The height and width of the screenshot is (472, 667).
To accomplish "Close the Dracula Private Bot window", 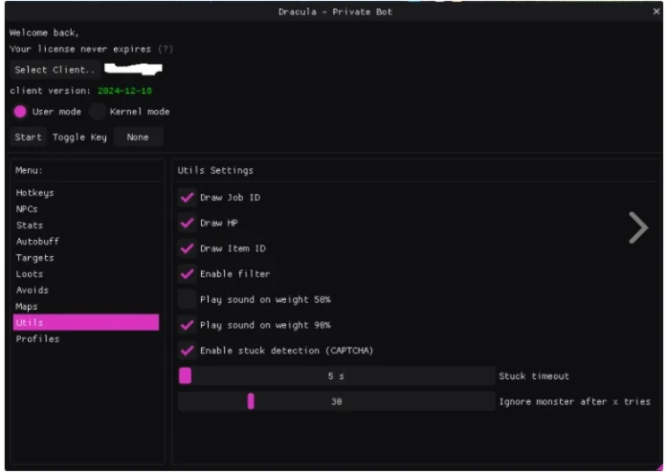I will 656,11.
